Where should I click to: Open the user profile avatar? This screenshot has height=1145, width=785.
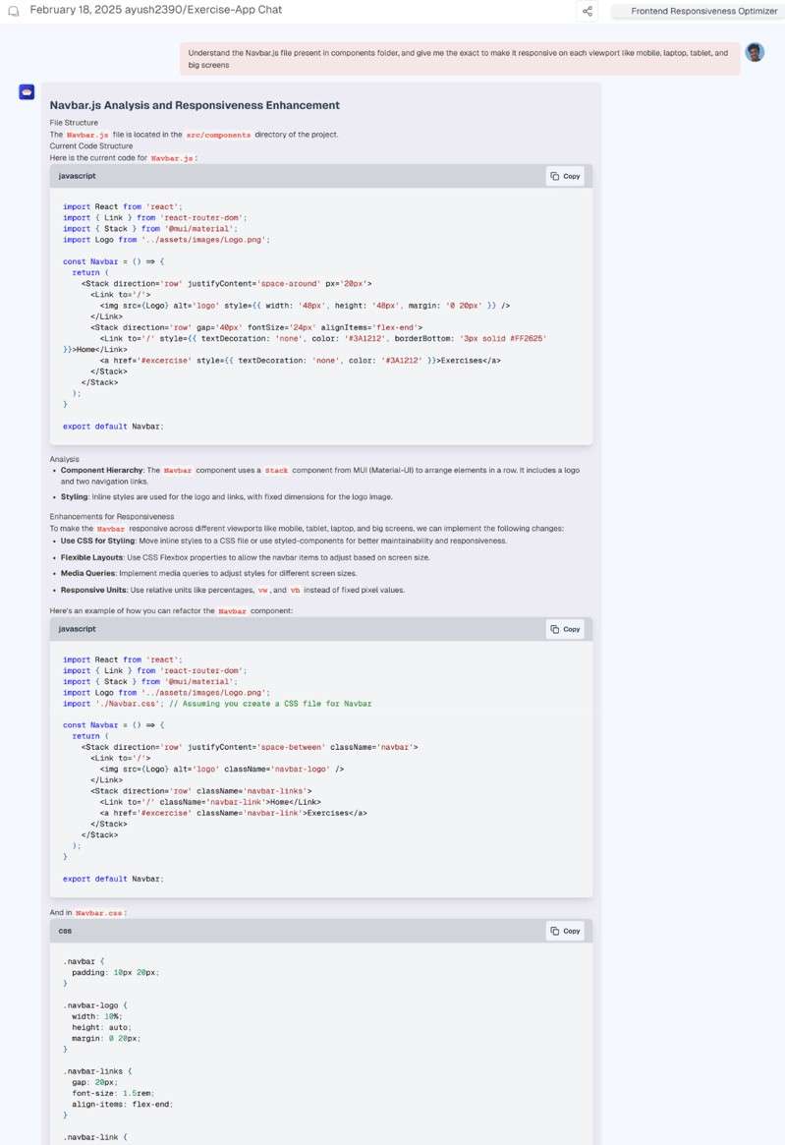point(754,53)
